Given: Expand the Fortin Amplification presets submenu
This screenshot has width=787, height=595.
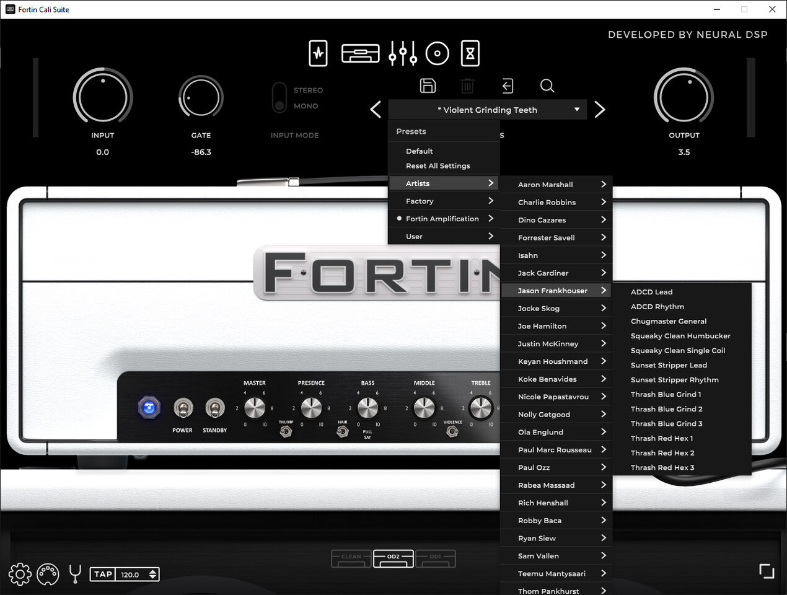Looking at the screenshot, I should pos(444,219).
